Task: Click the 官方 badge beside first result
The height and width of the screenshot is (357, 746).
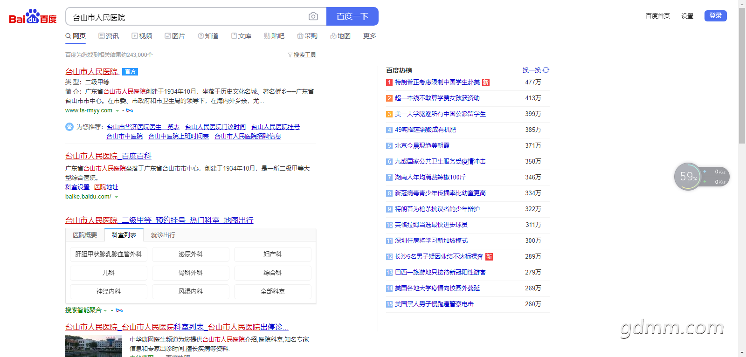Action: [x=130, y=72]
